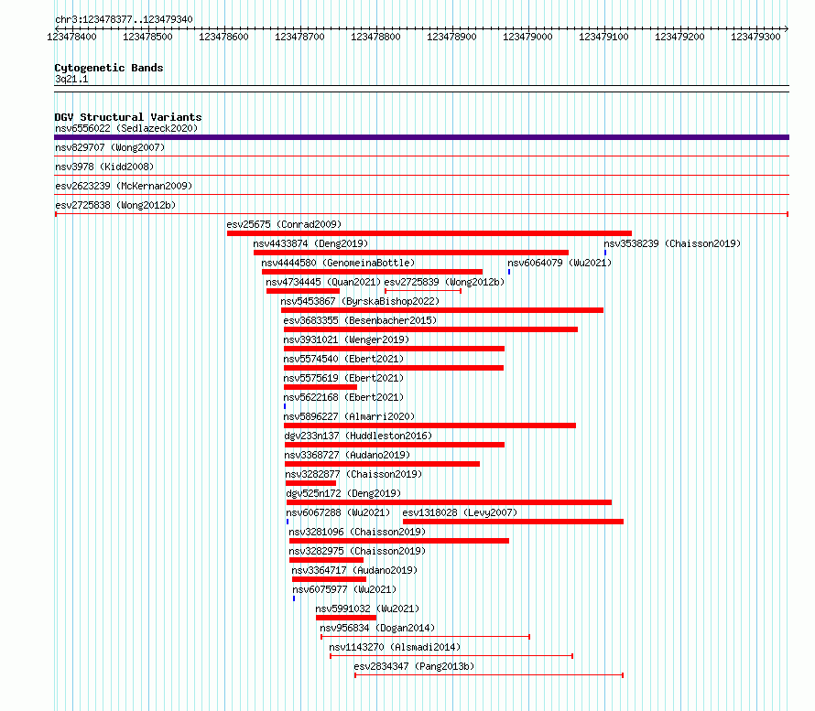Image resolution: width=815 pixels, height=711 pixels.
Task: Open nsv4444580 (GenomeinaBottle) label
Action: tap(338, 263)
